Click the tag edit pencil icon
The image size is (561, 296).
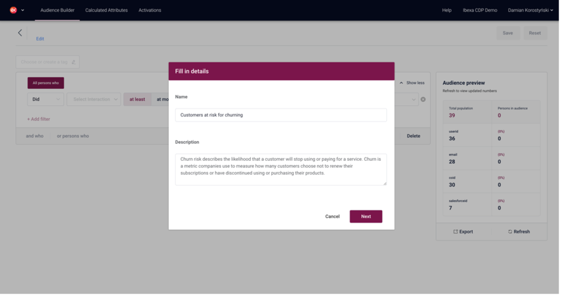pos(74,62)
